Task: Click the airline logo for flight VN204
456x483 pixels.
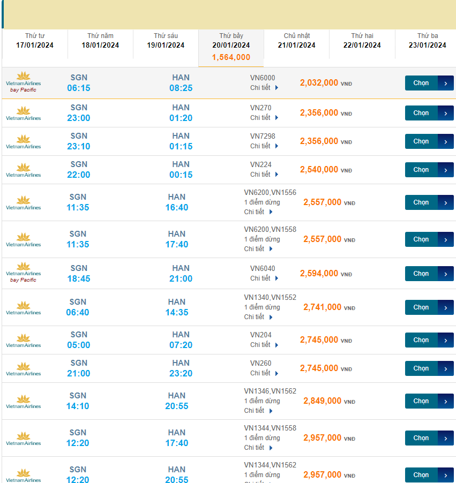Action: (23, 340)
